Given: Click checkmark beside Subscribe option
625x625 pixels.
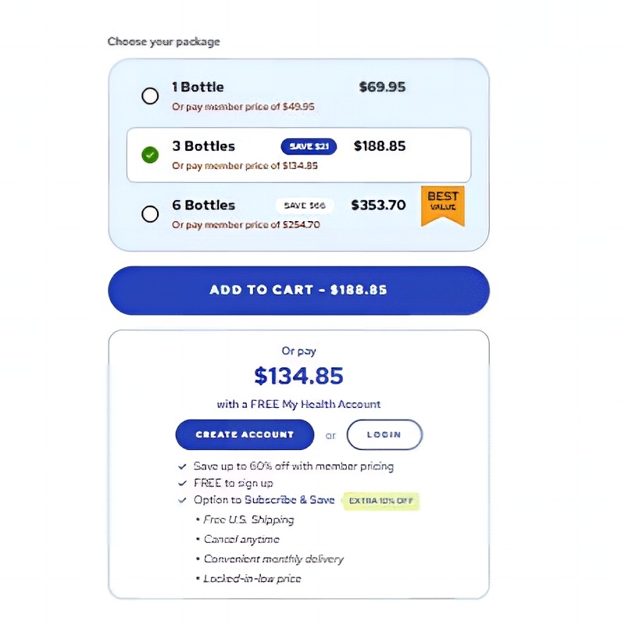Looking at the screenshot, I should (x=182, y=500).
